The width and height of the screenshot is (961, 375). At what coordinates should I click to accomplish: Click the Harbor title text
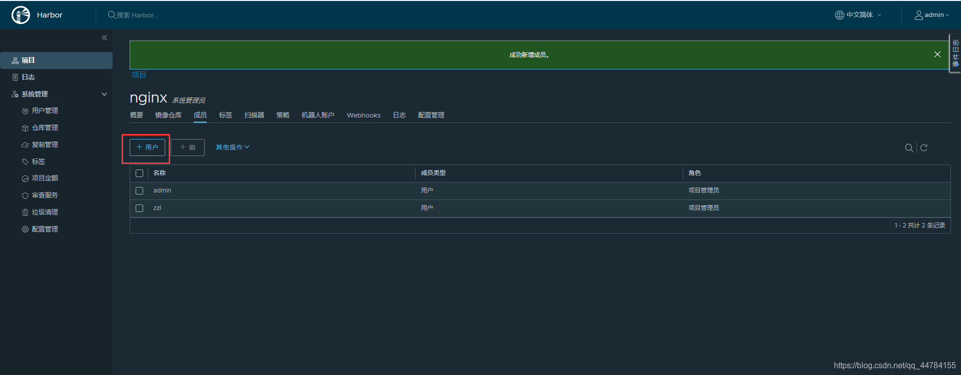click(50, 15)
